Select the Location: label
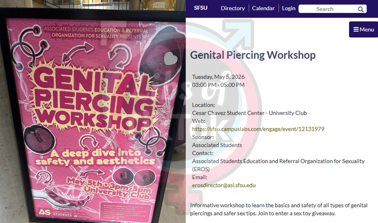This screenshot has height=223, width=378. [x=203, y=105]
